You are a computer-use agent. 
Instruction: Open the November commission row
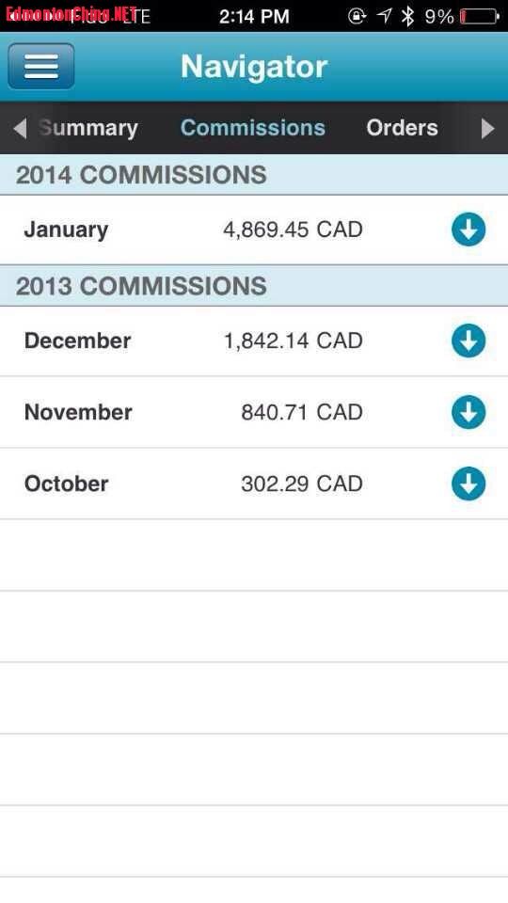(x=254, y=412)
